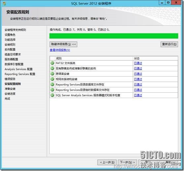Open 已通过 link for SQL Server Analysis Services rule

(138, 95)
